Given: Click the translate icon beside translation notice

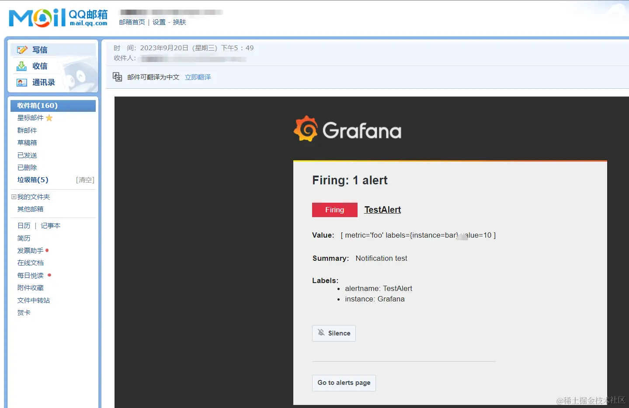Looking at the screenshot, I should click(x=117, y=77).
